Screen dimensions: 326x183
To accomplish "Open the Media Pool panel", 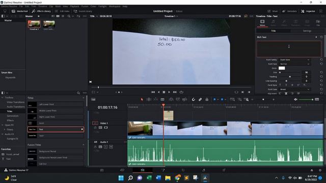I will pos(20,11).
